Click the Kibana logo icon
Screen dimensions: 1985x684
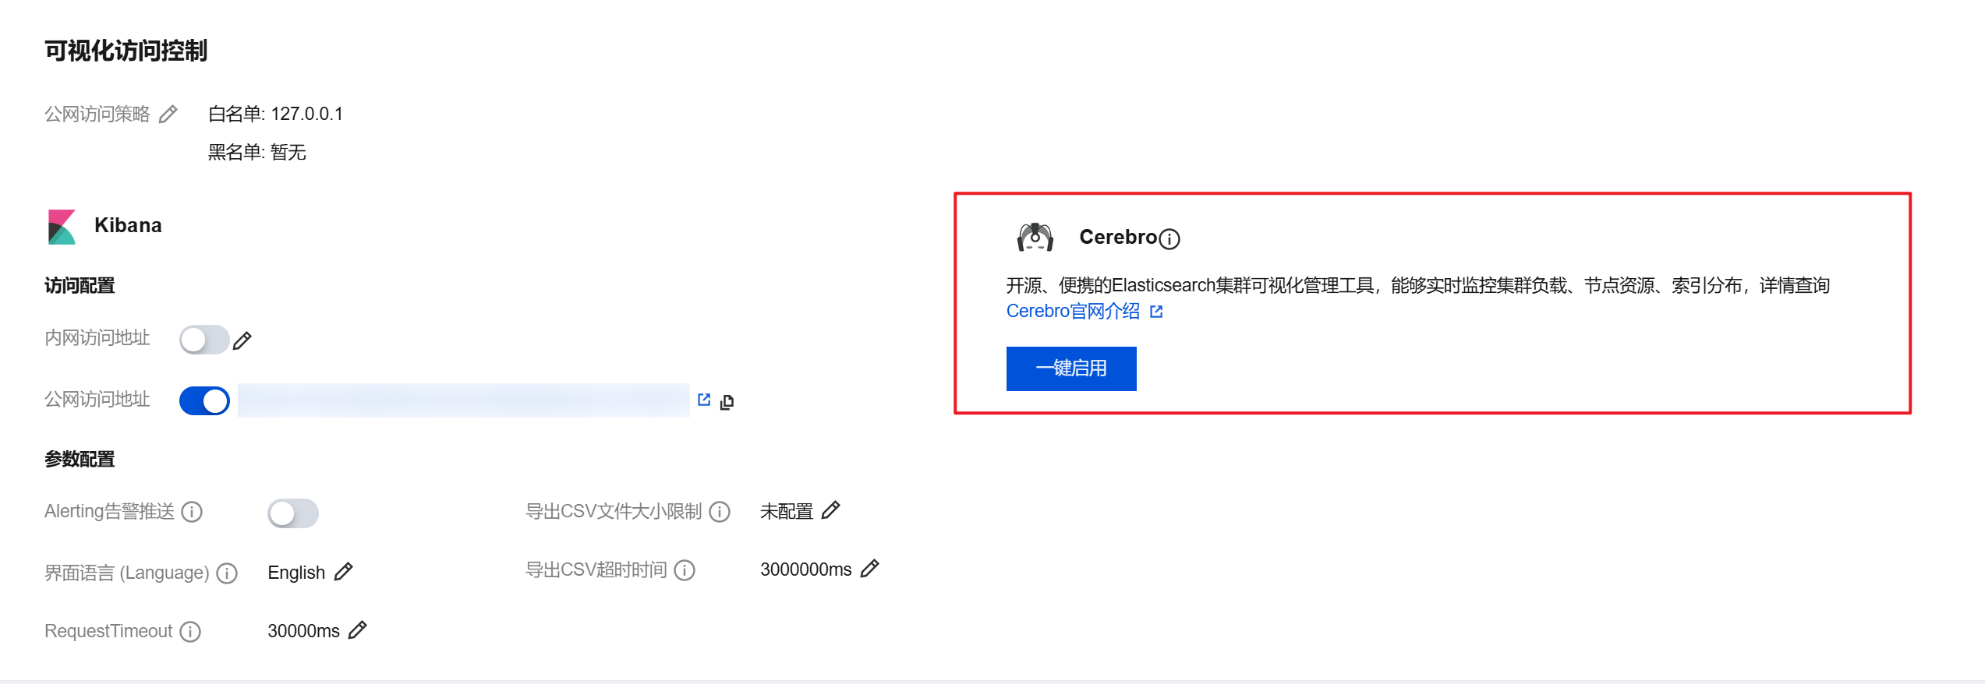click(62, 227)
